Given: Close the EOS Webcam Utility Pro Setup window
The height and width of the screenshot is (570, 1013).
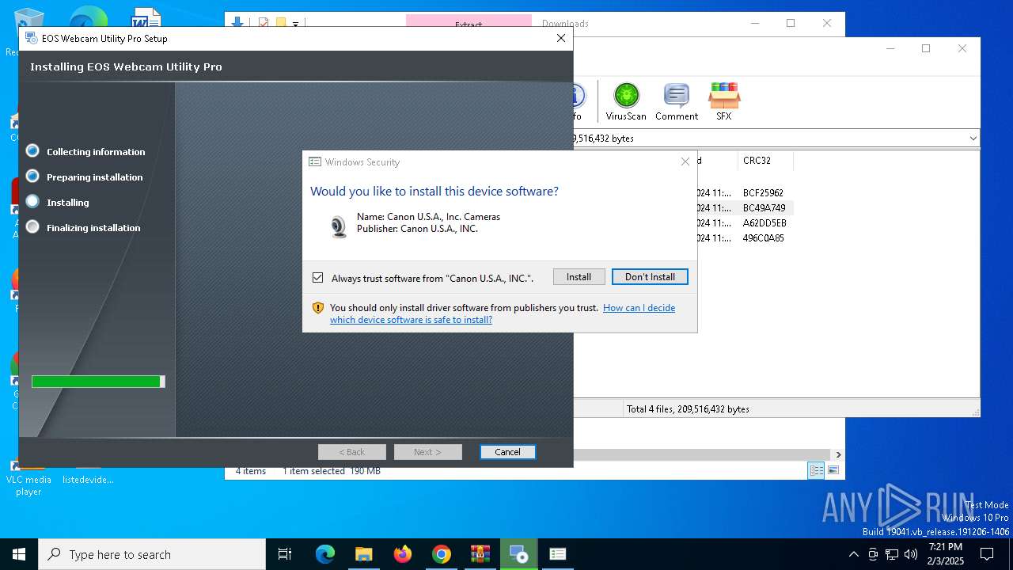Looking at the screenshot, I should 561,38.
